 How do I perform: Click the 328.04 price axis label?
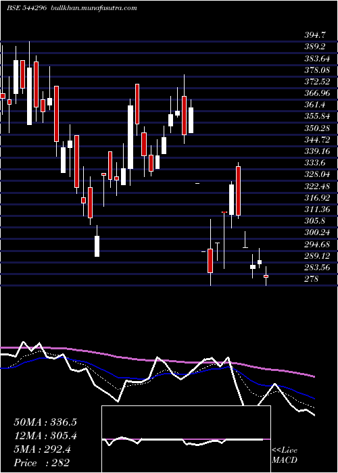(x=317, y=174)
